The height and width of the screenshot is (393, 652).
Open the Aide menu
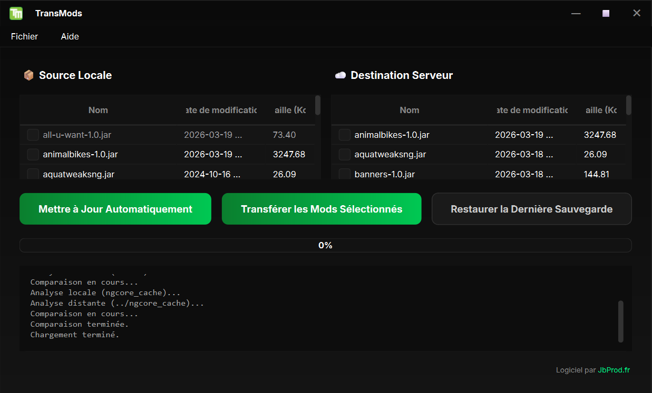[70, 36]
